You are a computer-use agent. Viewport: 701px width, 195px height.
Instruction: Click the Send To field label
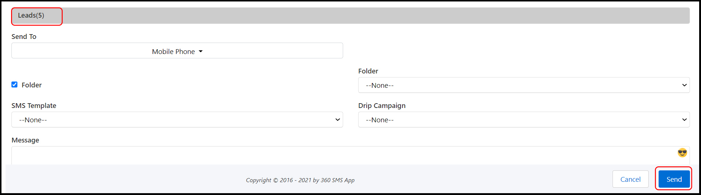coord(24,36)
